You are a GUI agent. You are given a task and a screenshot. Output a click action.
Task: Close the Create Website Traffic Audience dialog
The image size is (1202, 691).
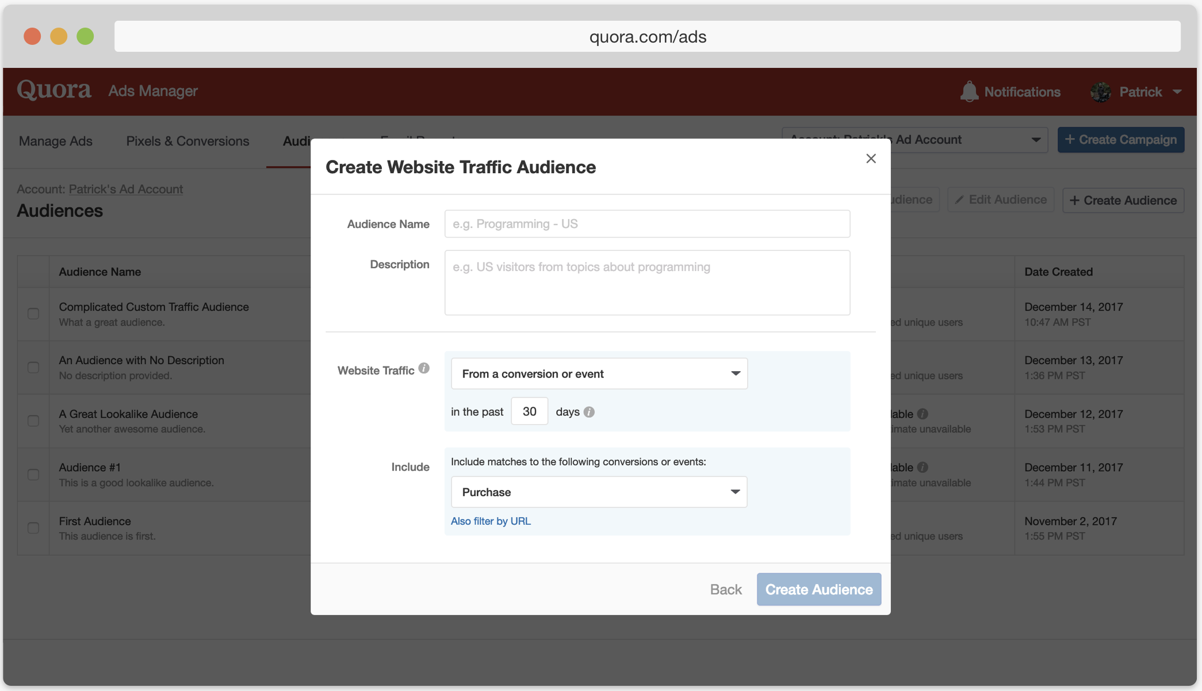click(871, 159)
